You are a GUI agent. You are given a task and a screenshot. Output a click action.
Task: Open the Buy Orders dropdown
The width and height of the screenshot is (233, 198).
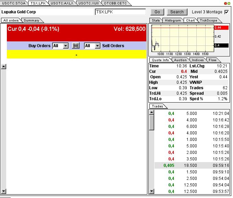click(x=61, y=46)
